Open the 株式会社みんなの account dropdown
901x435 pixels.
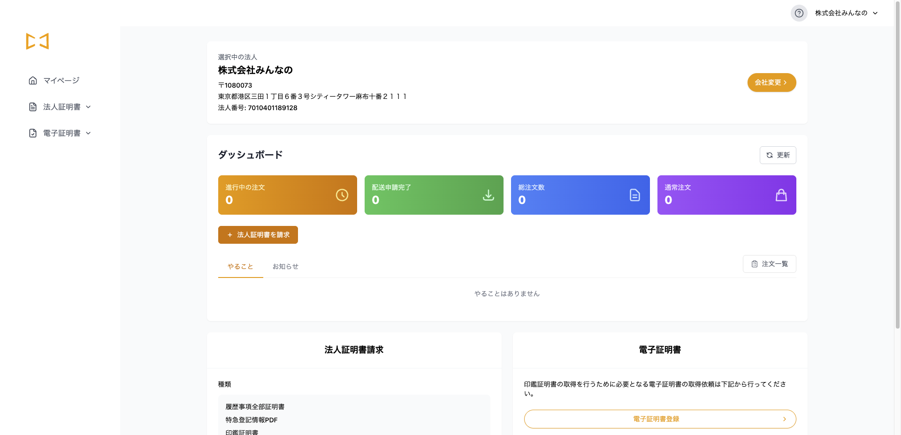[x=847, y=13]
